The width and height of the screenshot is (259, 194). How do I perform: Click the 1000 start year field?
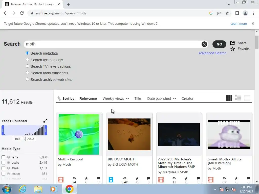click(18, 139)
